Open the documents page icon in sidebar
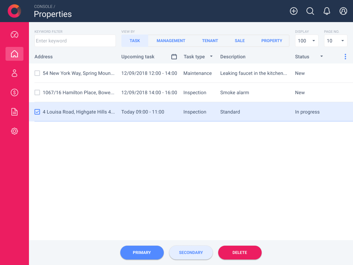This screenshot has height=265, width=353. point(14,112)
